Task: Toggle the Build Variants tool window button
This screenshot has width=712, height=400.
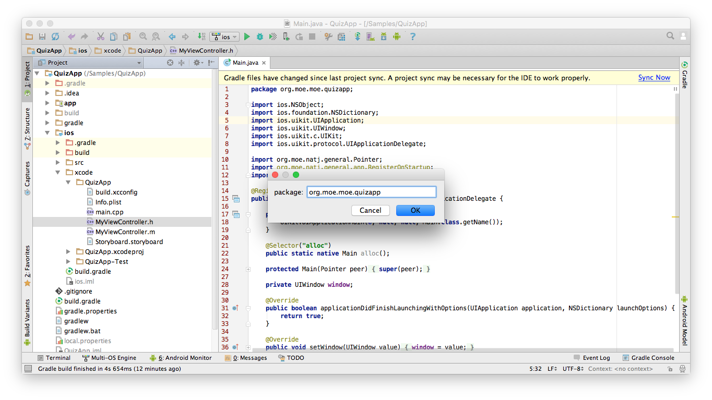Action: click(27, 322)
